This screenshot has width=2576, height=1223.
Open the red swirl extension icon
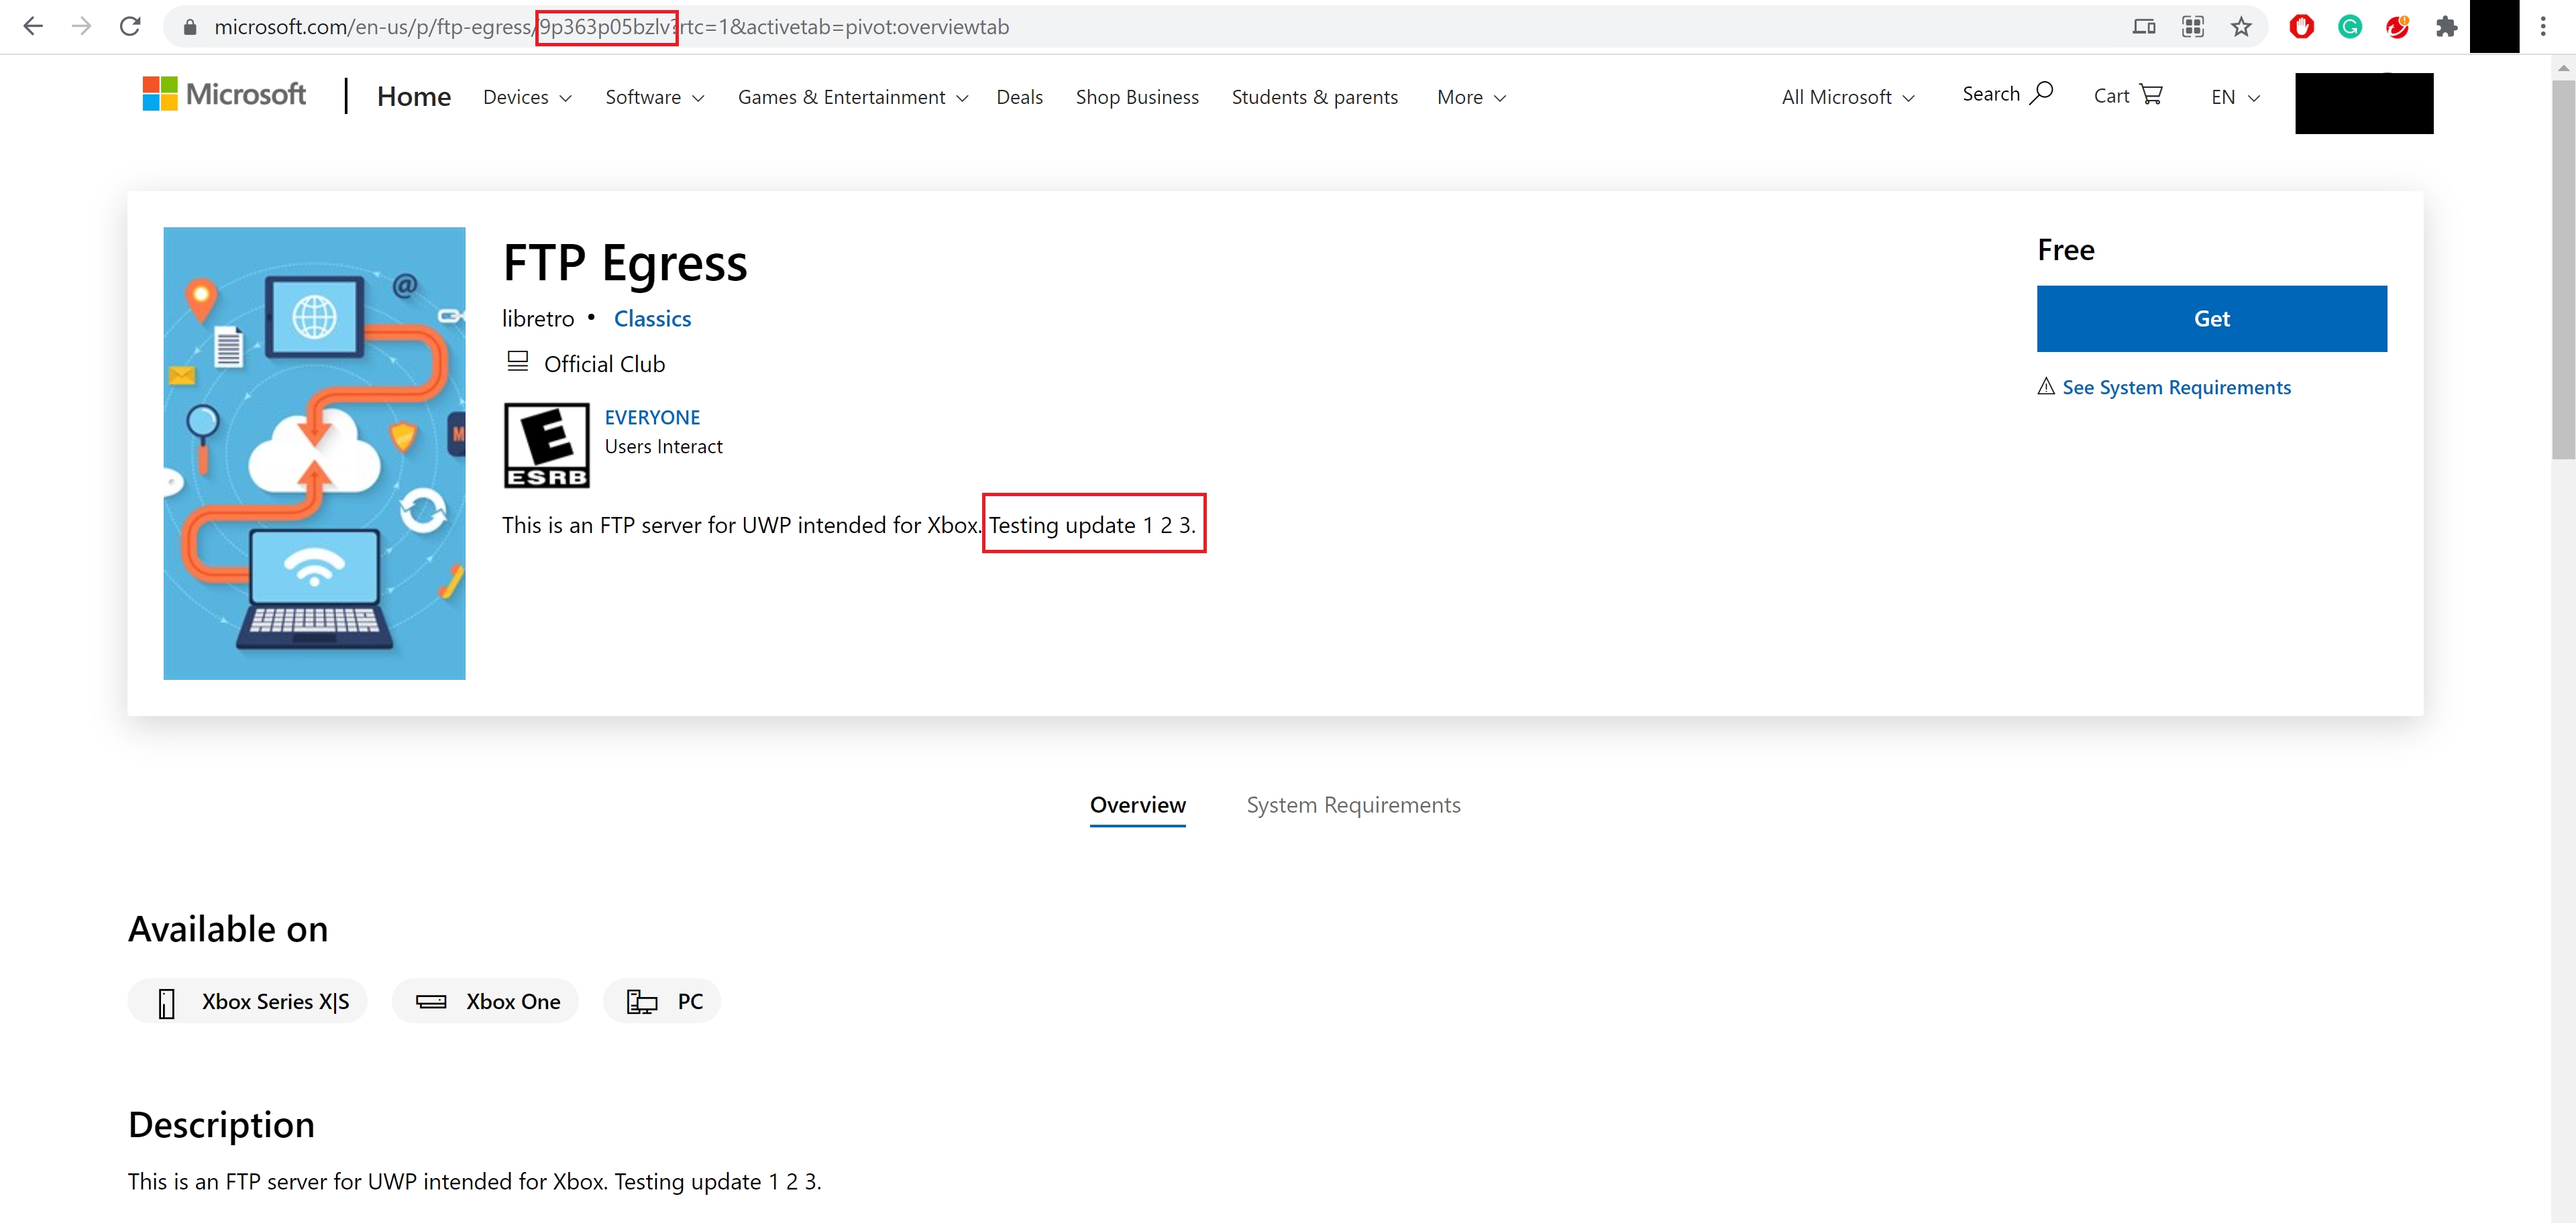tap(2397, 27)
